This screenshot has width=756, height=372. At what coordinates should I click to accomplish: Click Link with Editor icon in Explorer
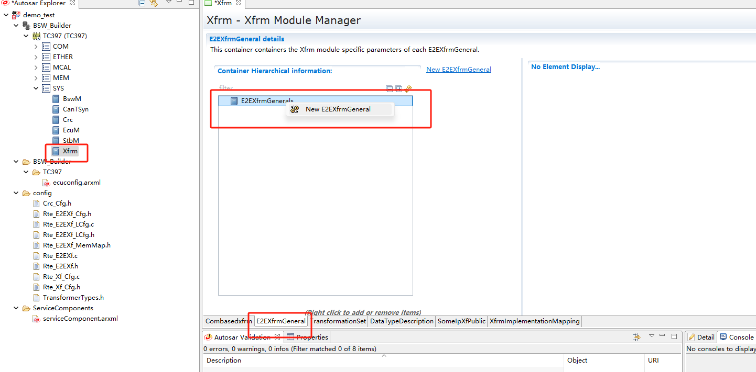click(x=154, y=4)
